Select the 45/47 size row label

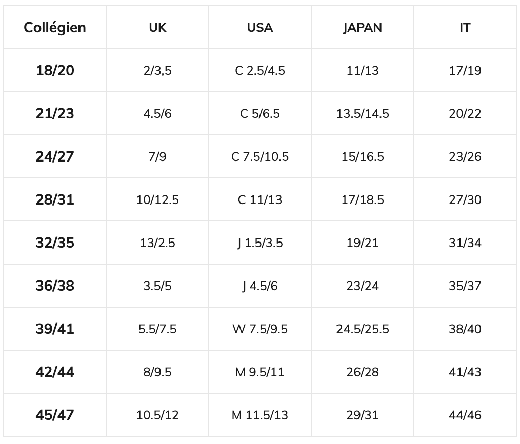(55, 415)
